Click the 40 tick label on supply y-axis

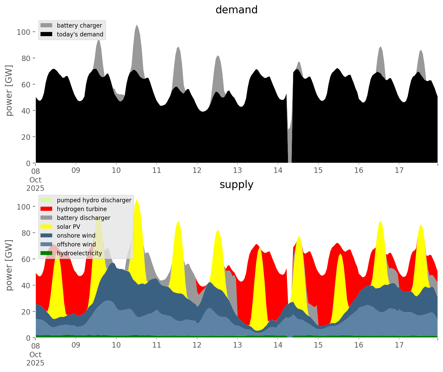(x=26, y=285)
